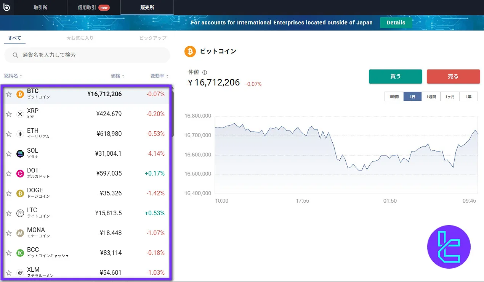Click the bitbank logo in top-left corner
The width and height of the screenshot is (484, 282).
coord(6,7)
